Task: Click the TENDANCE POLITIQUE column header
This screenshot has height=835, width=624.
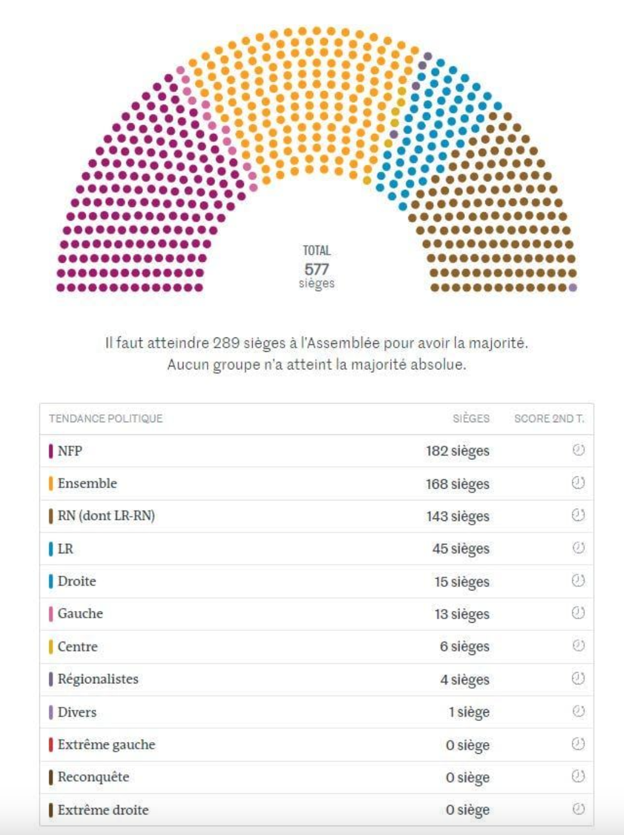Action: (x=106, y=419)
